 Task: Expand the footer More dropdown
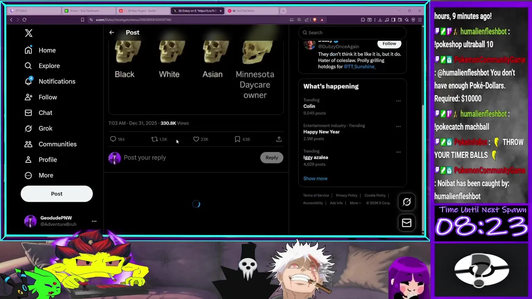[x=355, y=203]
